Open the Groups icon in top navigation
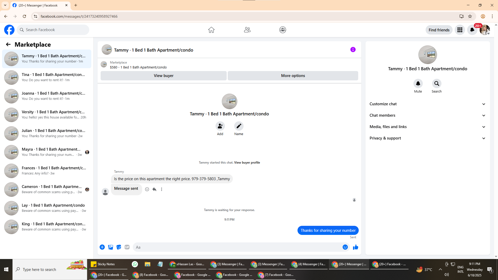 coord(283,30)
